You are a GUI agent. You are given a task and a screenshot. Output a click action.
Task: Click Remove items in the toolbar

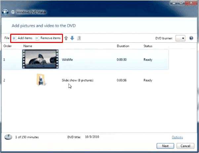(x=48, y=38)
